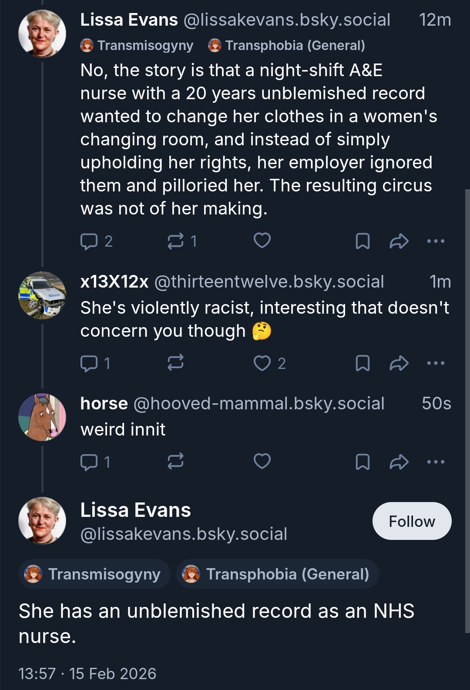Repost horse's "weird innit" post

point(175,461)
